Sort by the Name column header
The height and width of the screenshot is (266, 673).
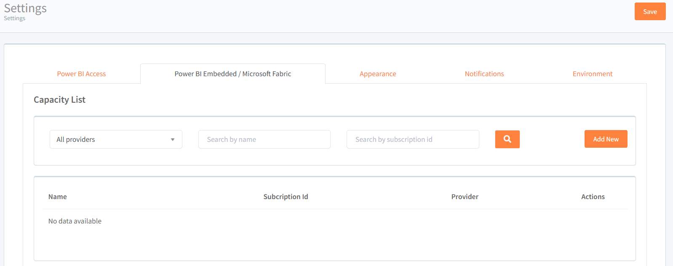pyautogui.click(x=58, y=197)
